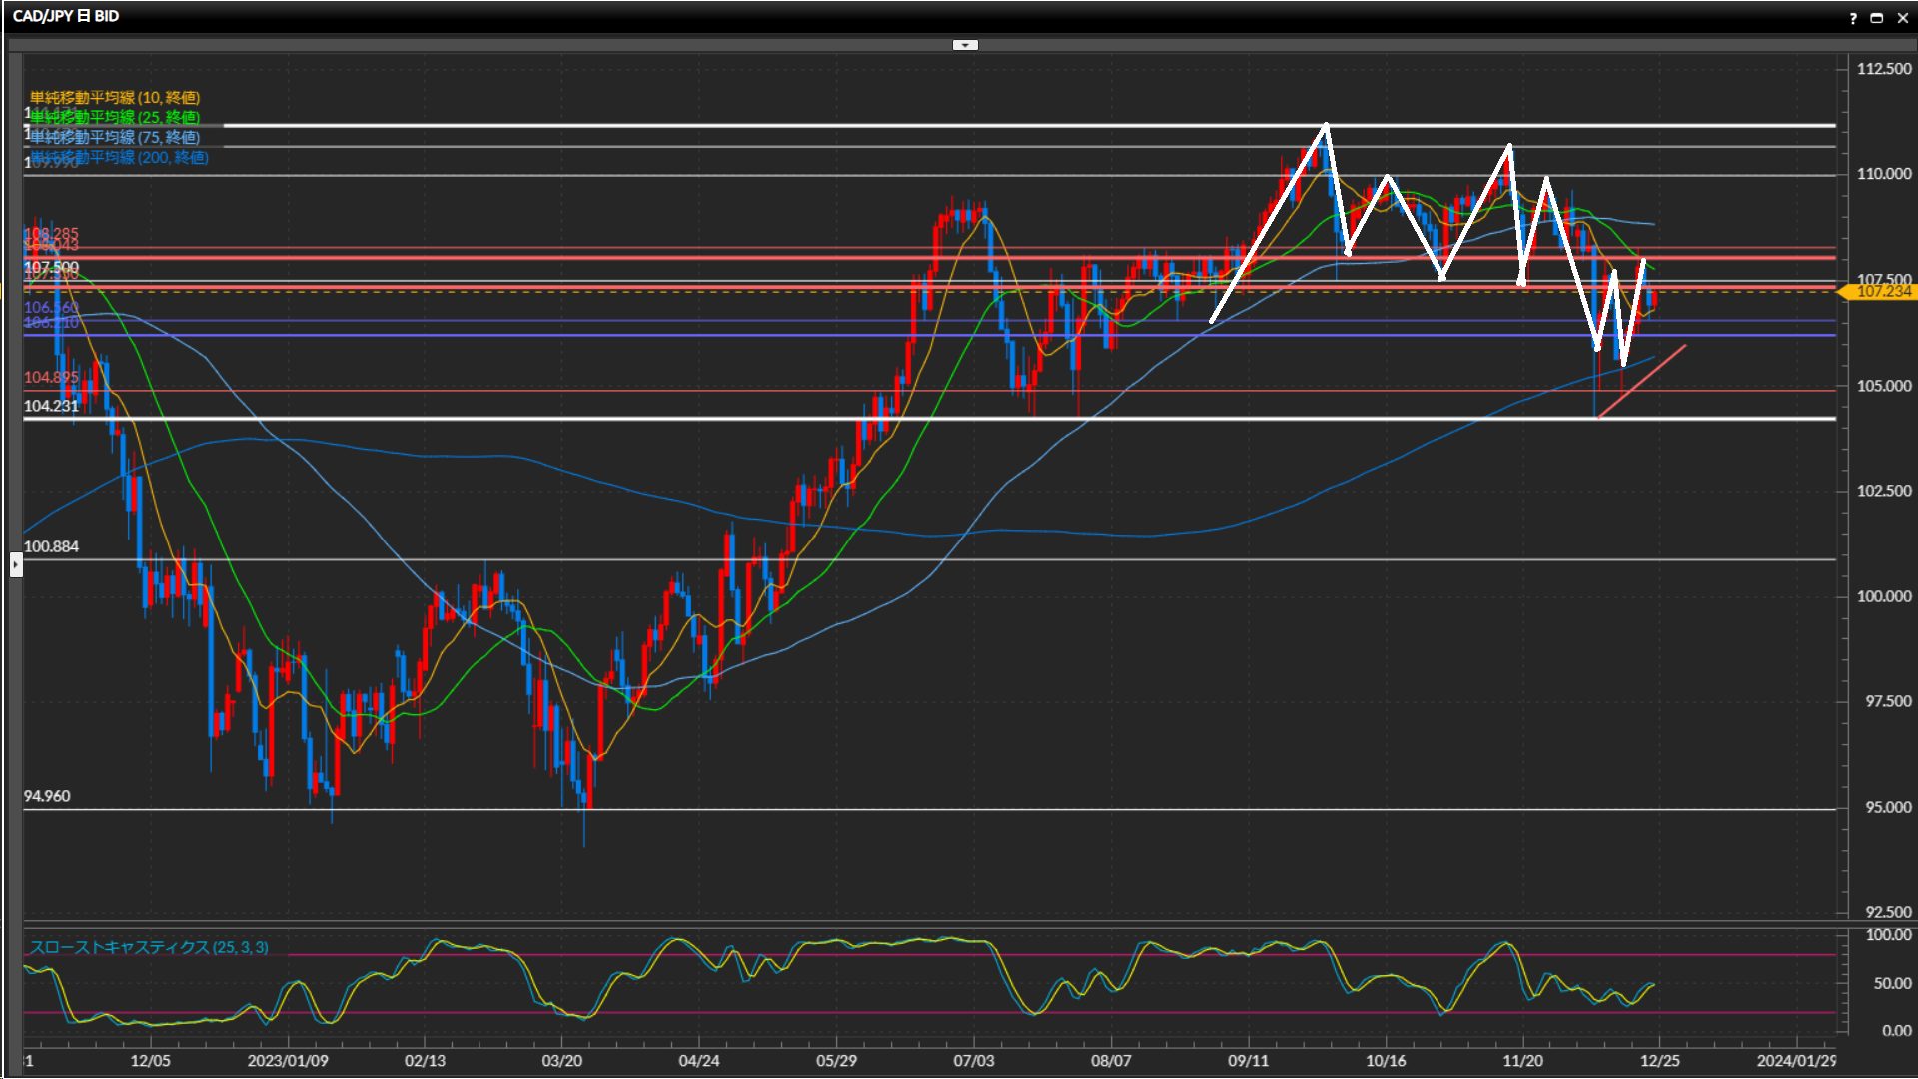This screenshot has width=1918, height=1079.
Task: Select the green 25-period moving average label
Action: [x=114, y=117]
